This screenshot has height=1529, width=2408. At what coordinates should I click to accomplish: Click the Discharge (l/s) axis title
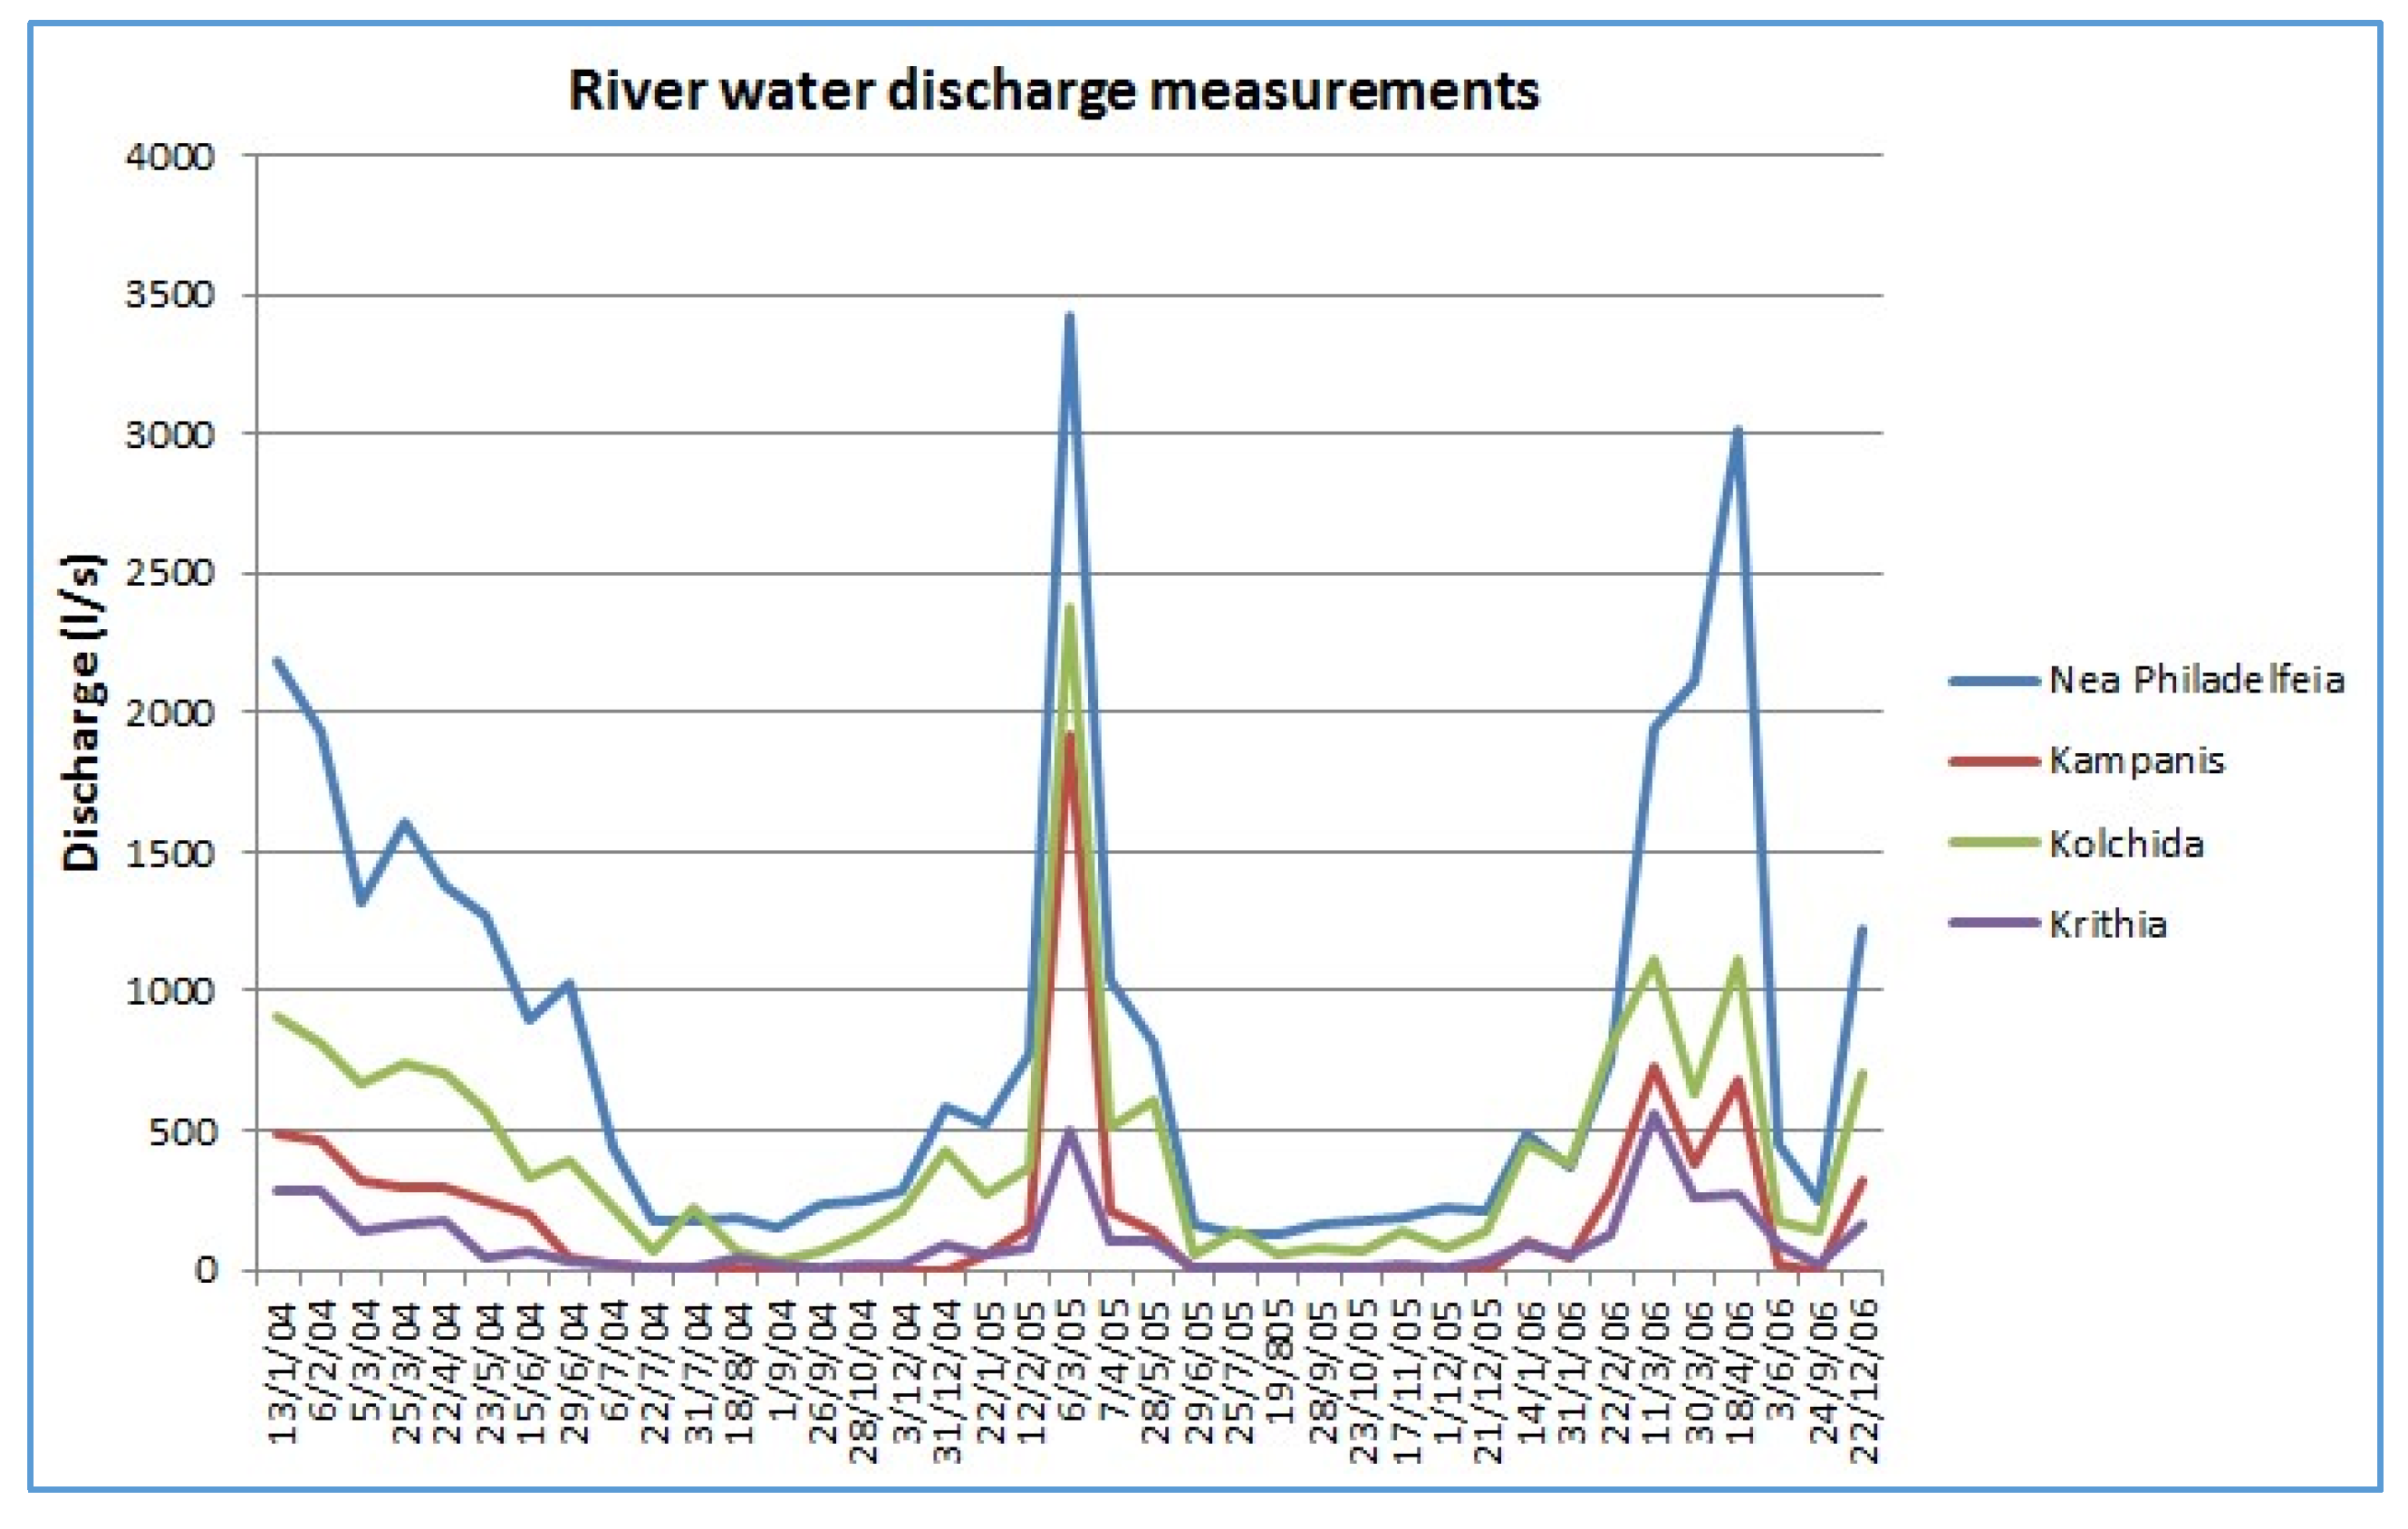coord(82,712)
